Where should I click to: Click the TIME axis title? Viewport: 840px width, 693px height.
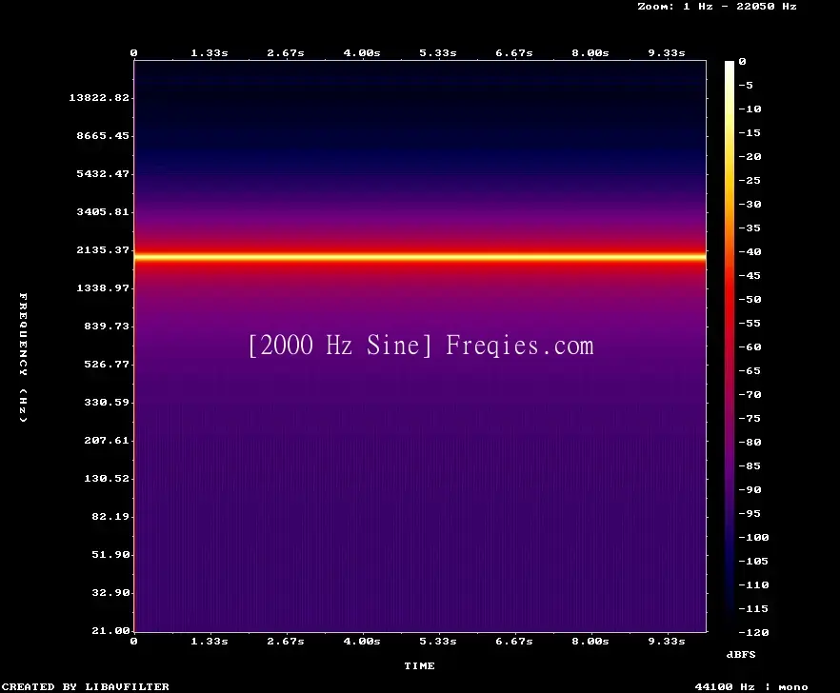[419, 665]
